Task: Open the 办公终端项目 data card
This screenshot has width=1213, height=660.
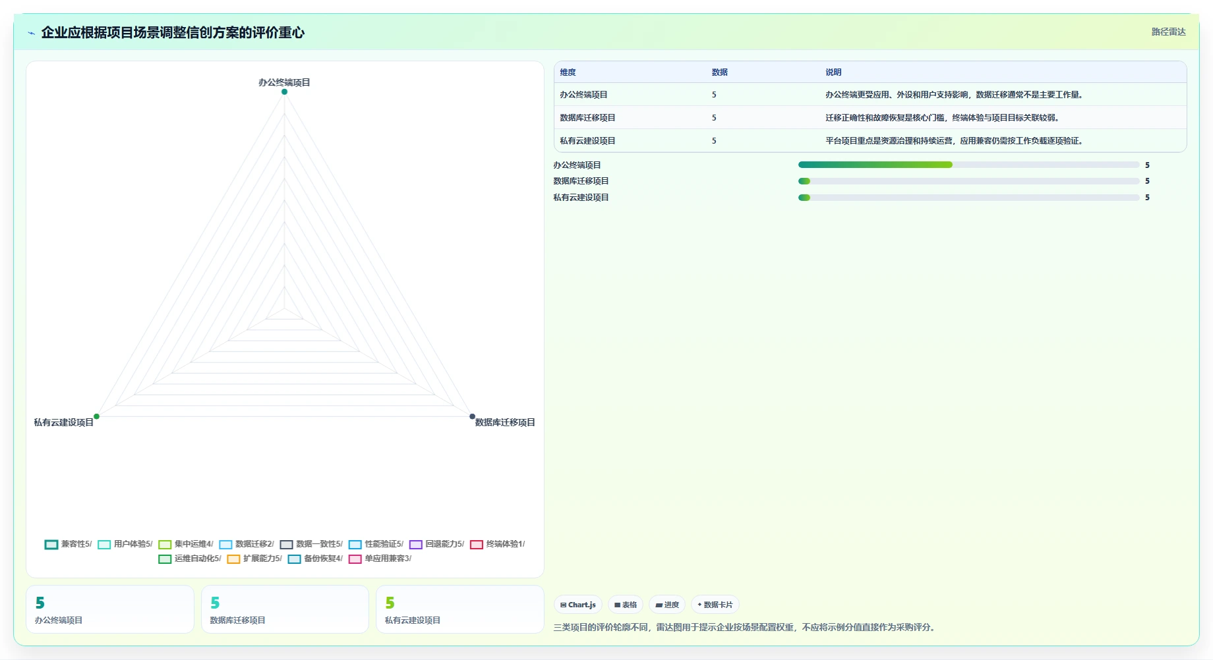Action: click(x=110, y=609)
